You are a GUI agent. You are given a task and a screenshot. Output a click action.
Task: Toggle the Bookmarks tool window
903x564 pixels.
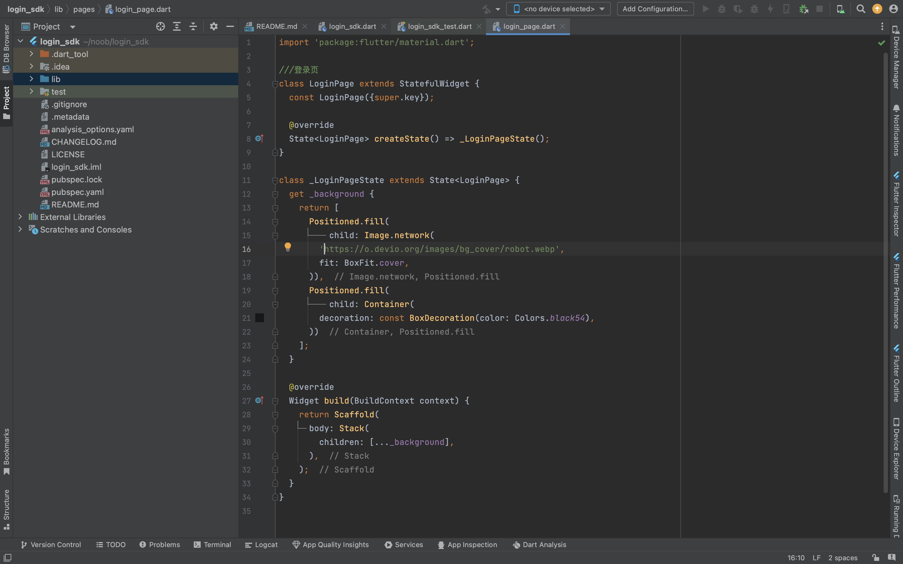point(6,451)
